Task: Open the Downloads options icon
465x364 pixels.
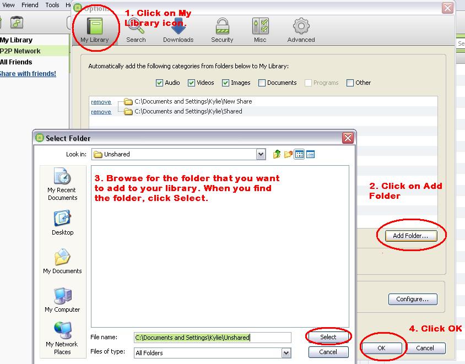Action: (178, 30)
